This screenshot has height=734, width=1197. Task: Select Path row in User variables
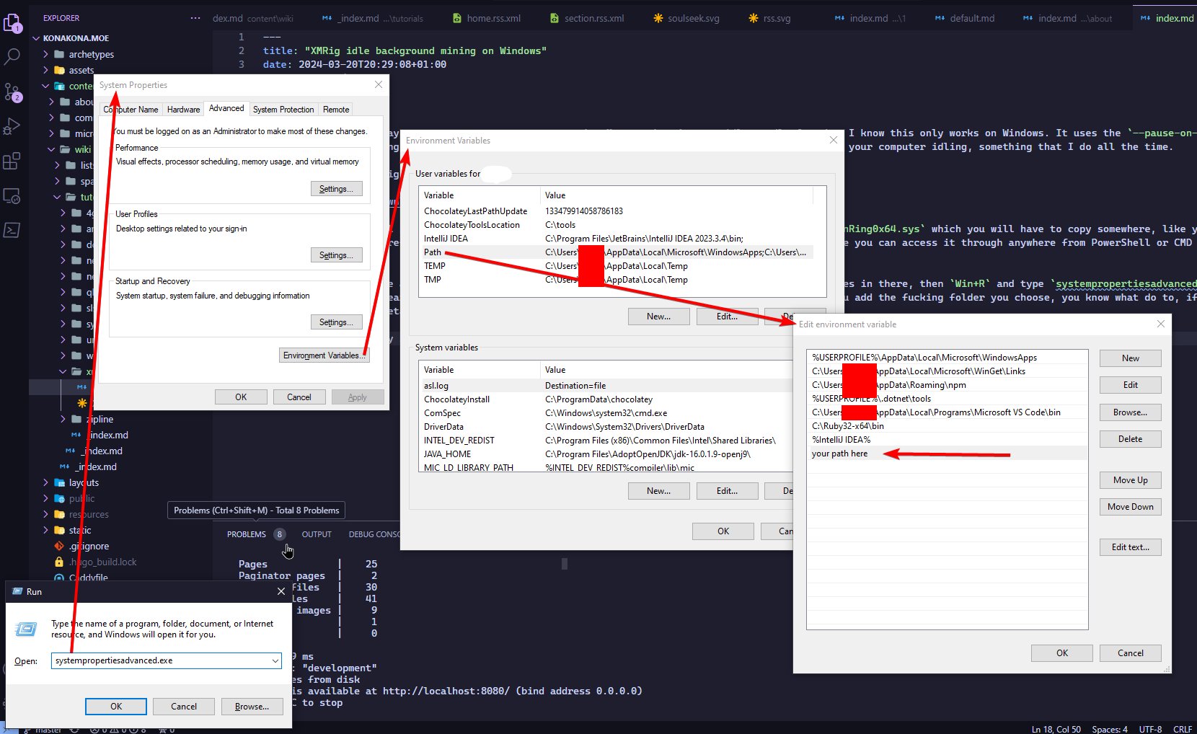click(x=617, y=252)
